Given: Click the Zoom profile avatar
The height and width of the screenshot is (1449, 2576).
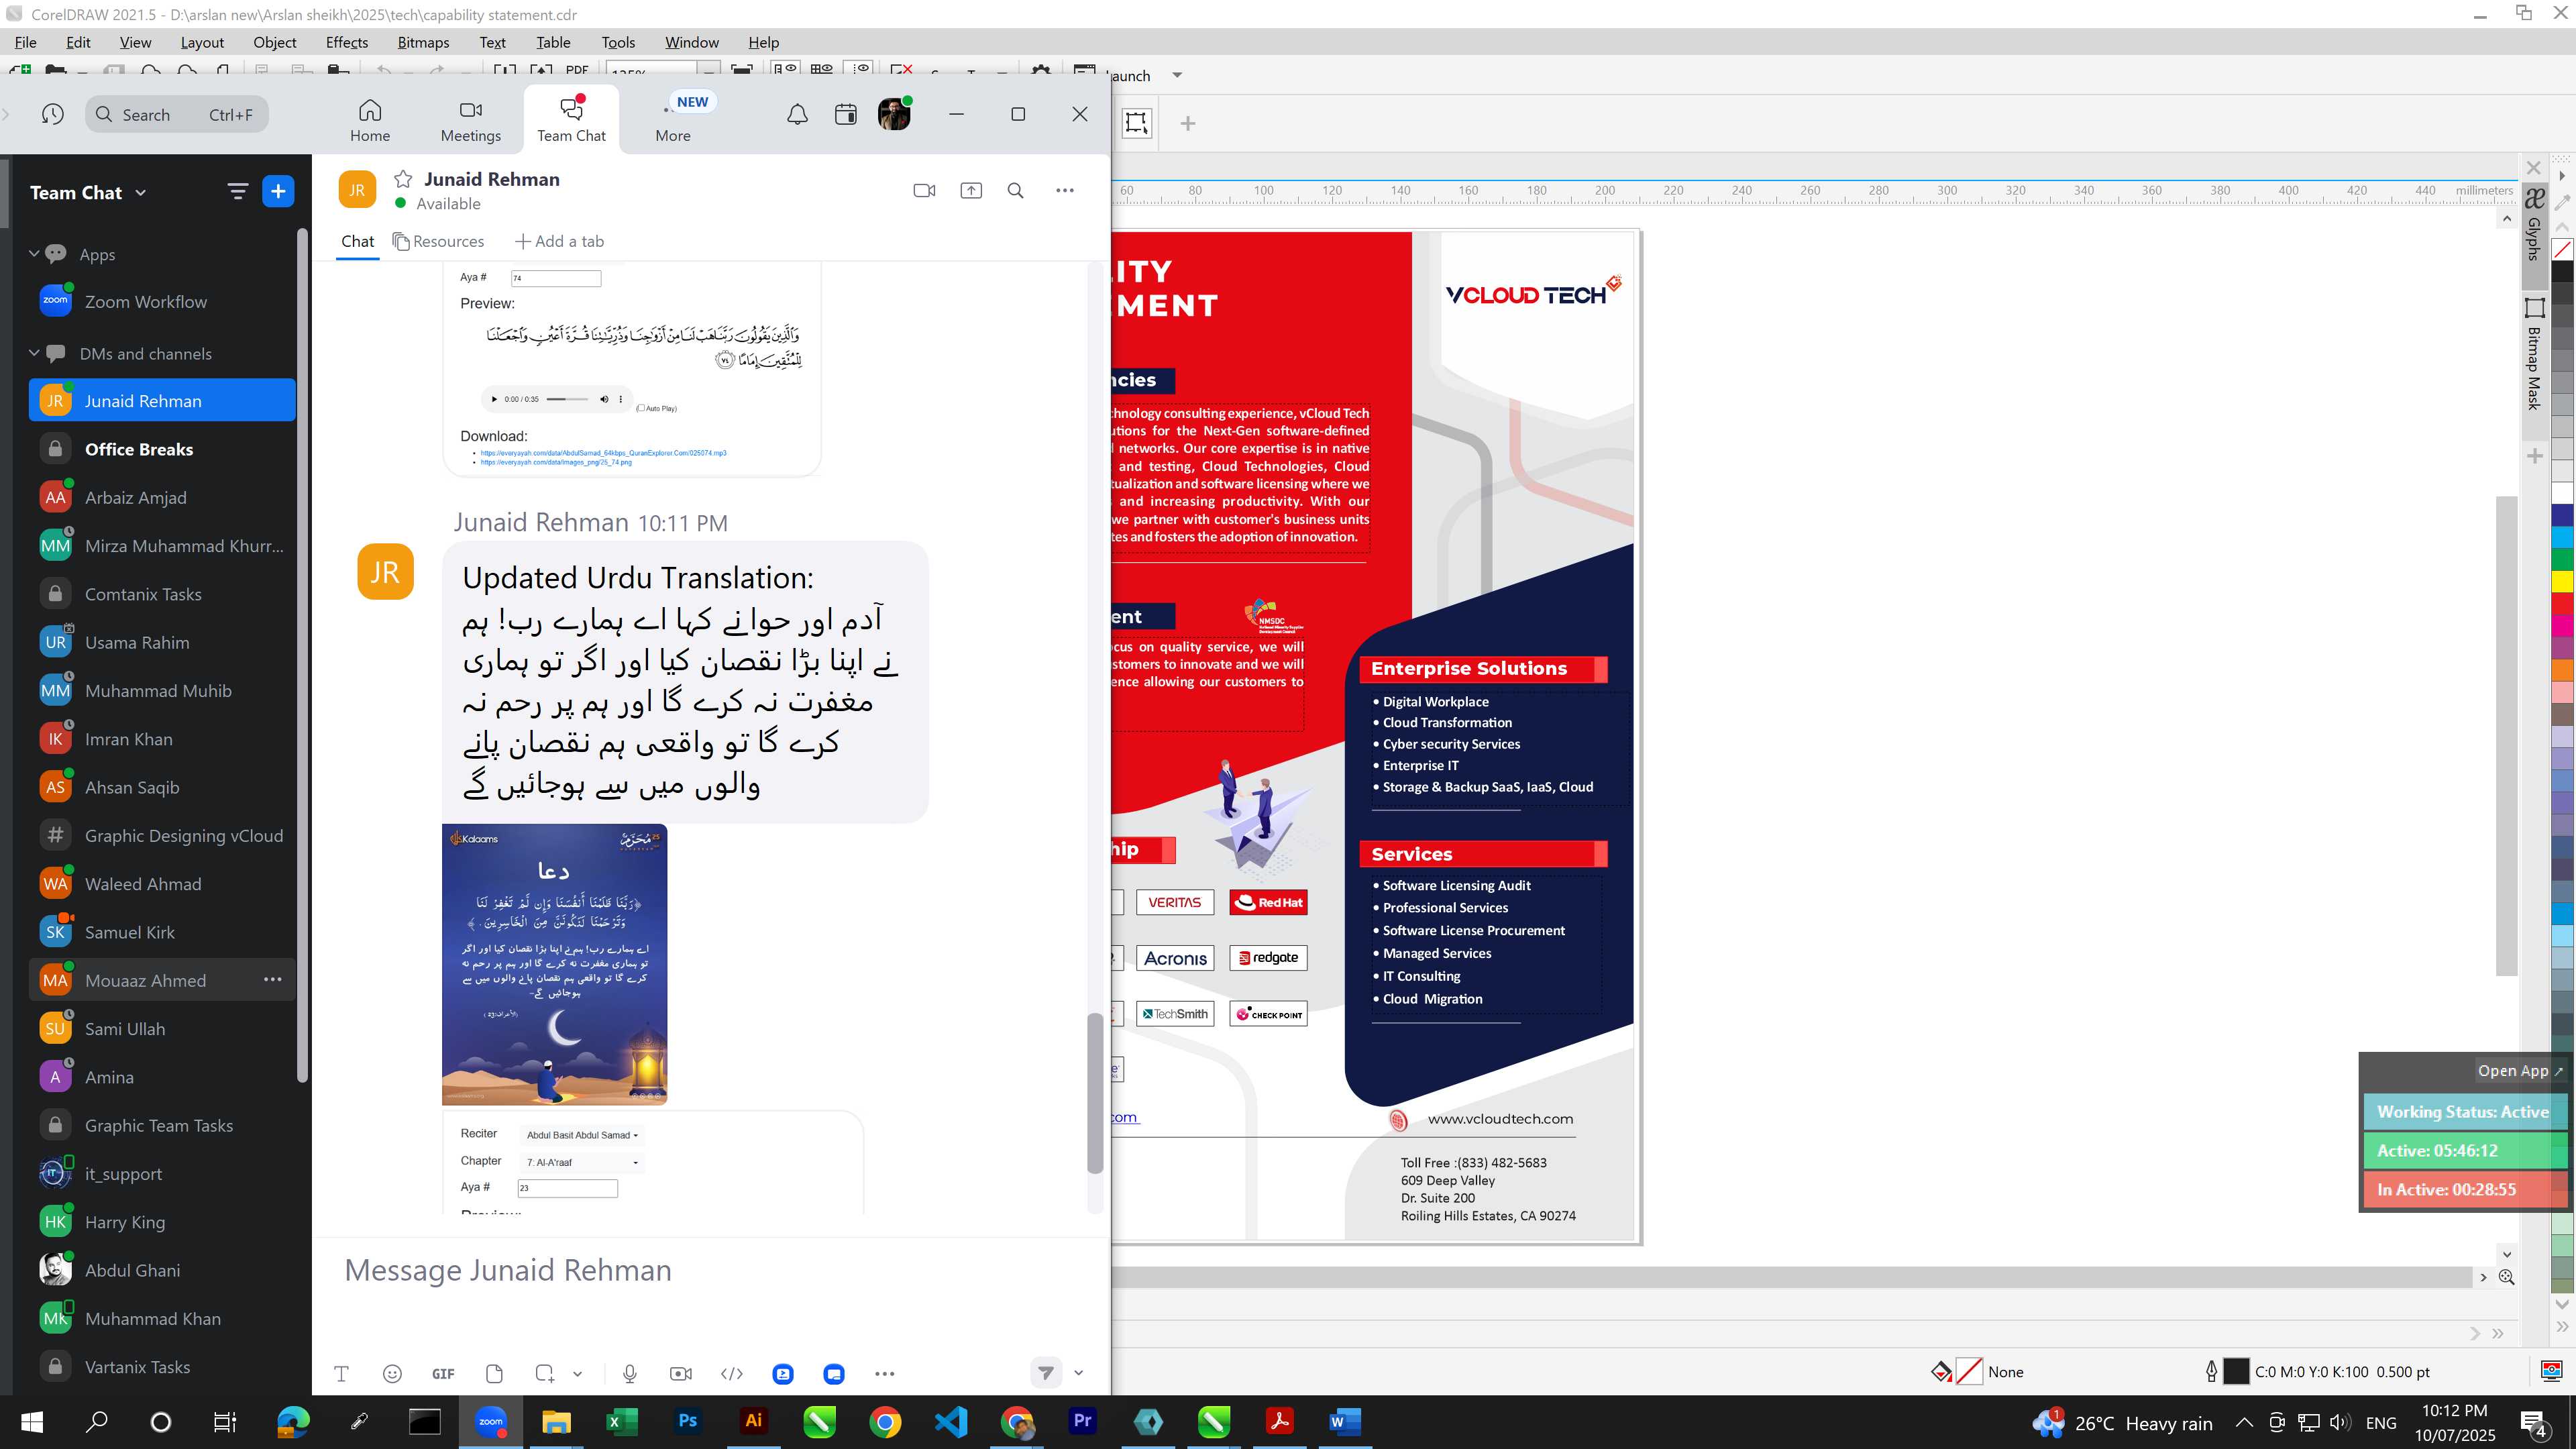Looking at the screenshot, I should 894,114.
